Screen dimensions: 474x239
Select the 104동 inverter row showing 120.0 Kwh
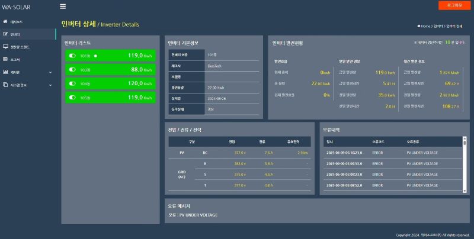tap(110, 84)
